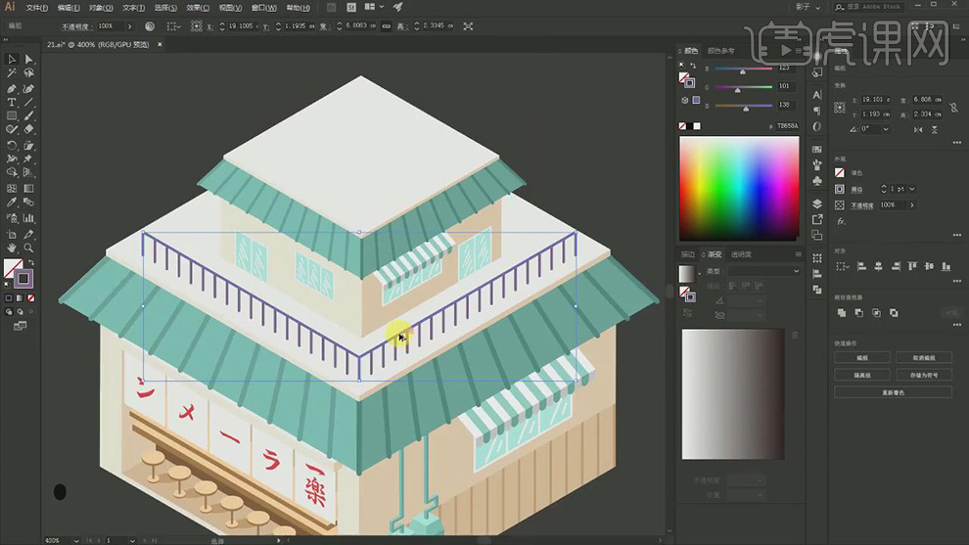Select the Type tool

12,102
